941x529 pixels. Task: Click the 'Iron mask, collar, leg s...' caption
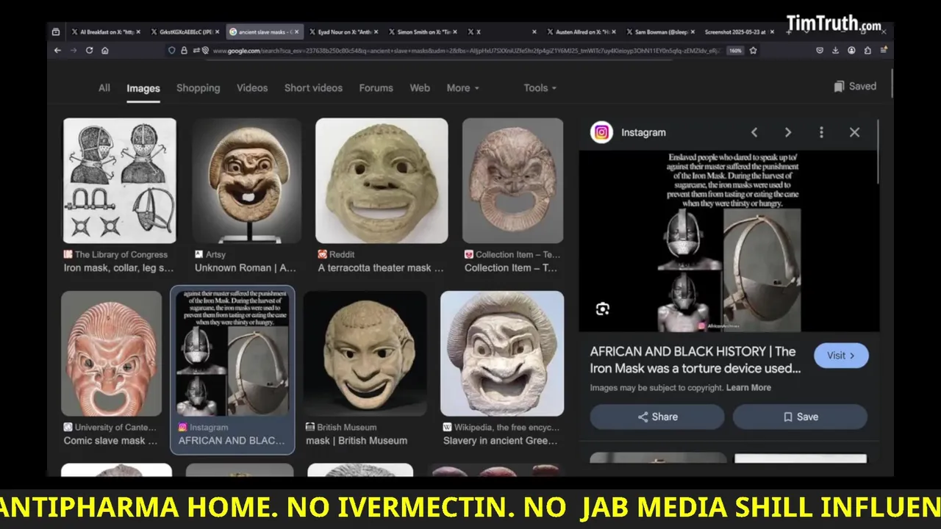click(118, 267)
